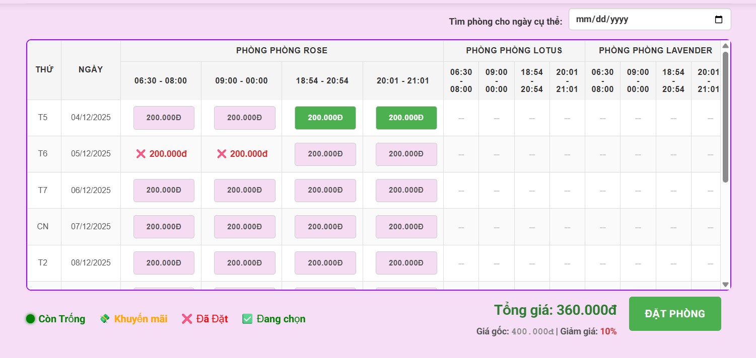Image resolution: width=756 pixels, height=358 pixels.
Task: Click the Phòng Phòng Lavender column header
Action: (x=655, y=50)
